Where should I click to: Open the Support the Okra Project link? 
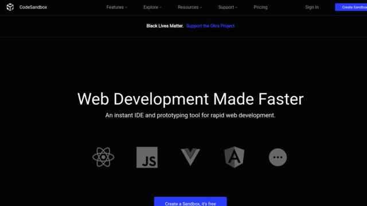click(x=210, y=26)
